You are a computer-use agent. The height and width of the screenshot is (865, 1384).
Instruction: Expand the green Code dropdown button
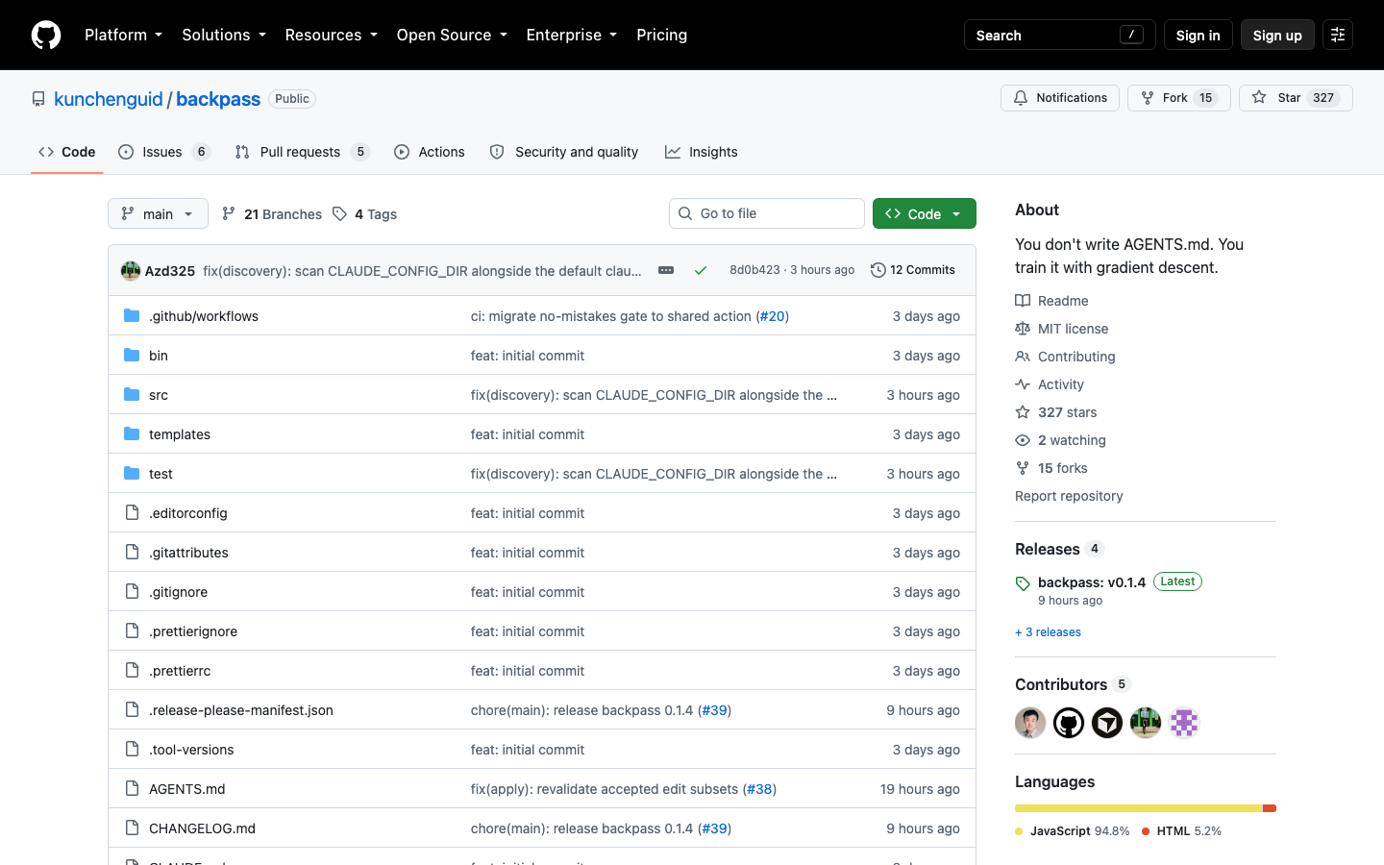pos(925,213)
